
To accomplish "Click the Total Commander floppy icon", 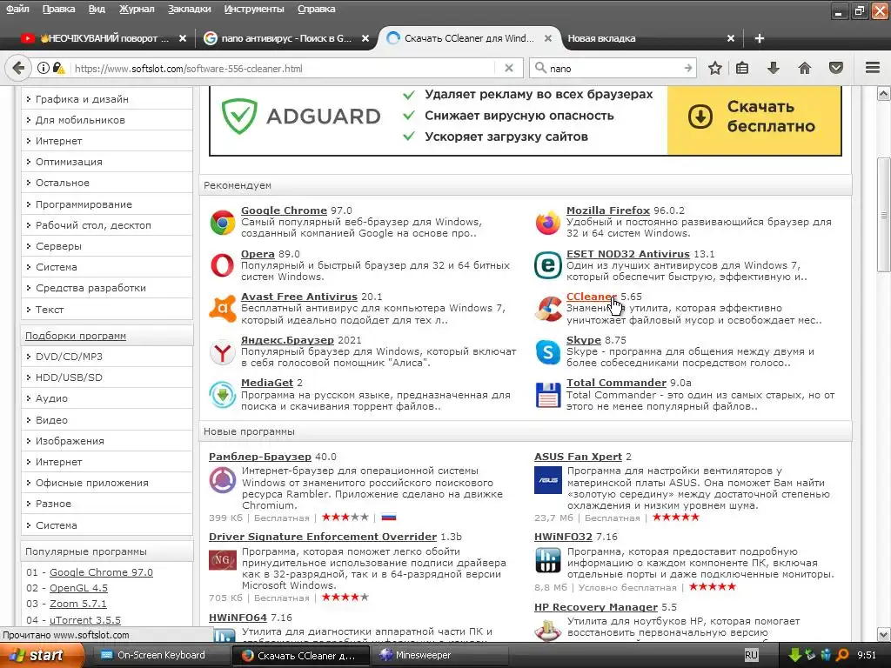I will point(548,395).
